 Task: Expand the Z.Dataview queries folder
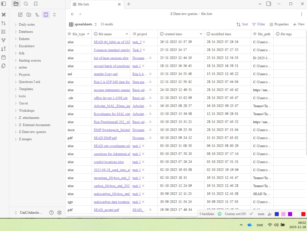click(32, 132)
